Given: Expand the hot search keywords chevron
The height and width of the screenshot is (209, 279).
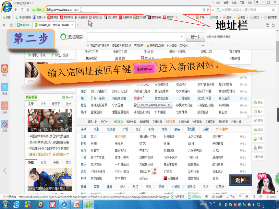Looking at the screenshot, I should pos(203,46).
